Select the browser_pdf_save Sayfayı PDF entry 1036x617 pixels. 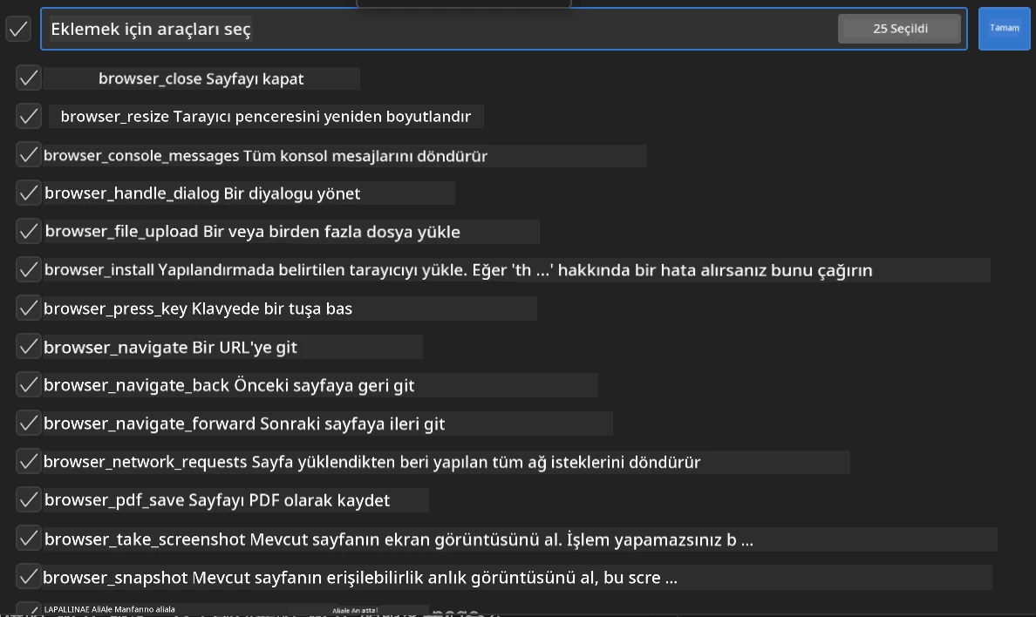(235, 500)
